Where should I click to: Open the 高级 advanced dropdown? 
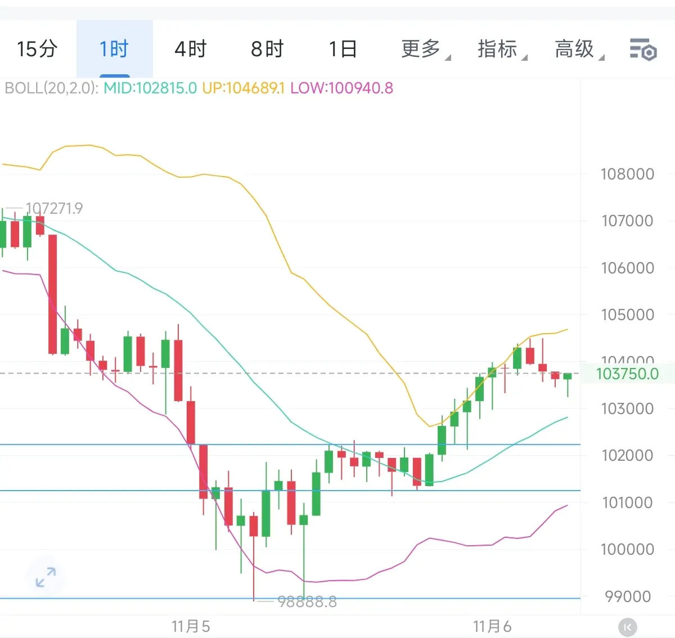579,49
